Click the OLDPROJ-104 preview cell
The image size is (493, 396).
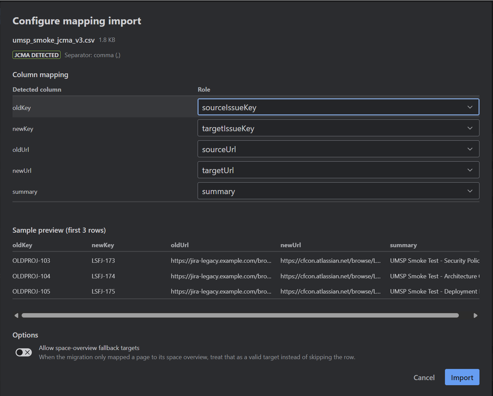(31, 276)
